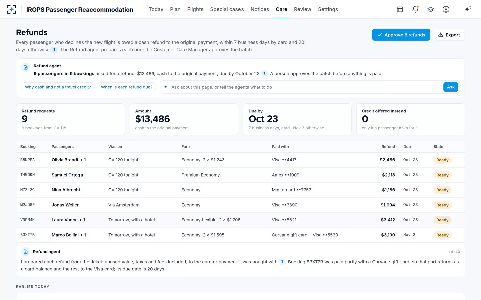
Task: Ask 'Why cash and not a travel credit?'
Action: (x=58, y=87)
